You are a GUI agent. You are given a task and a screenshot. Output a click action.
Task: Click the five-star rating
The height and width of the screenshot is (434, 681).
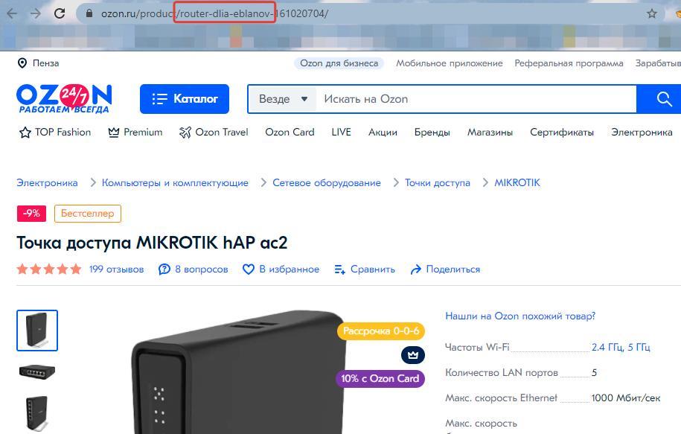49,269
